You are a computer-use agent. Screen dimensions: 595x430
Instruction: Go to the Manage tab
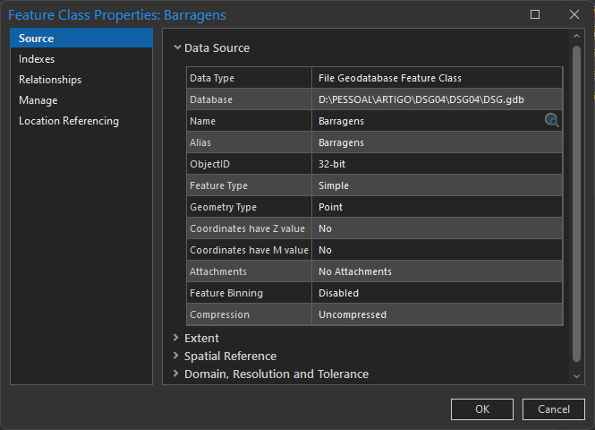(38, 100)
